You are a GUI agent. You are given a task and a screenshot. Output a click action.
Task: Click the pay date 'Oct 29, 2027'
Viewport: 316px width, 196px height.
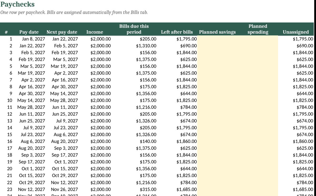pyautogui.click(x=32, y=182)
